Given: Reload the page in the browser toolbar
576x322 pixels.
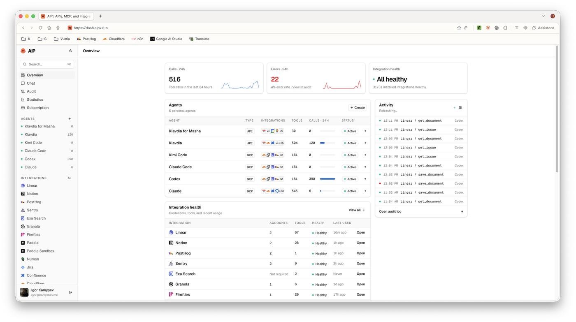Looking at the screenshot, I should [x=40, y=28].
